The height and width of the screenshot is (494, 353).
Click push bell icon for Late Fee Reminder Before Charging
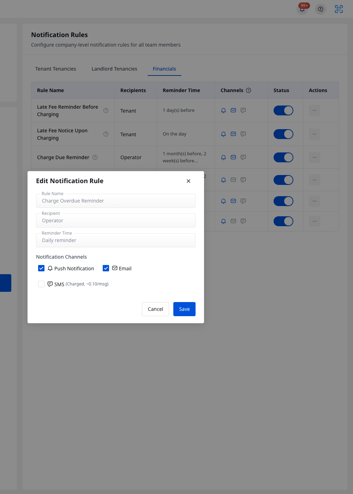223,110
